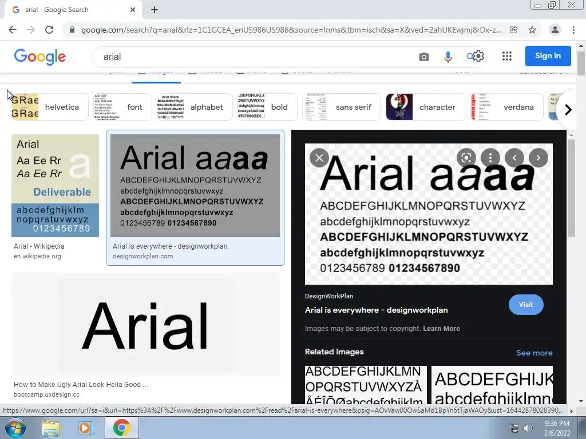
Task: Click the Arial - Wikipedia caption
Action: coord(39,246)
